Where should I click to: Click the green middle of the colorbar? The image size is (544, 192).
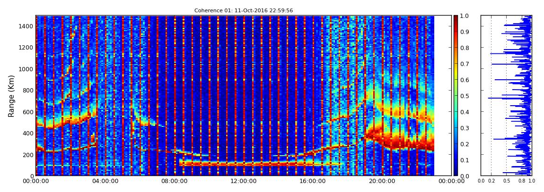(x=456, y=96)
